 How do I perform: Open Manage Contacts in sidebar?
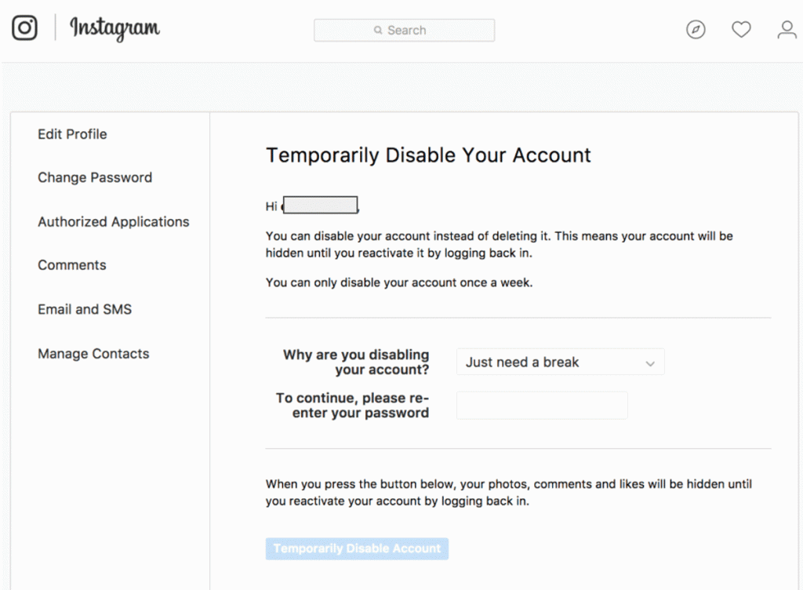coord(93,354)
